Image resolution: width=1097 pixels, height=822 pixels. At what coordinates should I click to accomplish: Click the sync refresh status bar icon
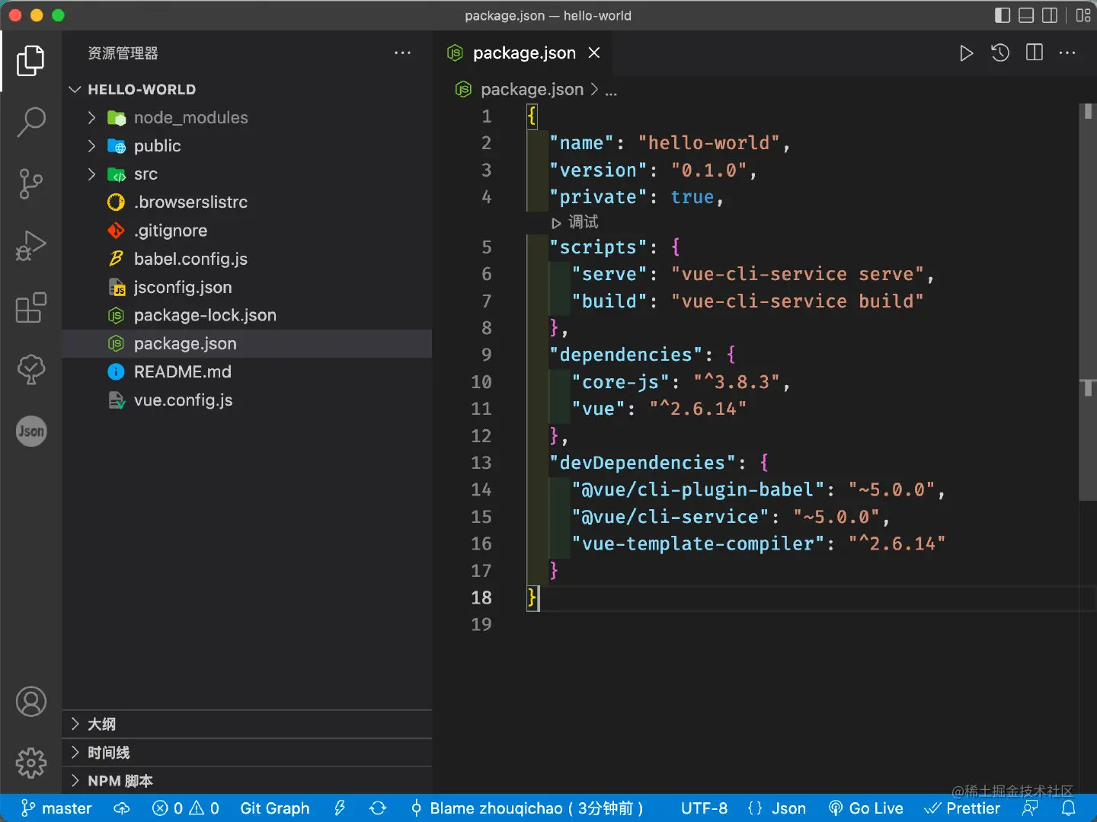coord(378,808)
